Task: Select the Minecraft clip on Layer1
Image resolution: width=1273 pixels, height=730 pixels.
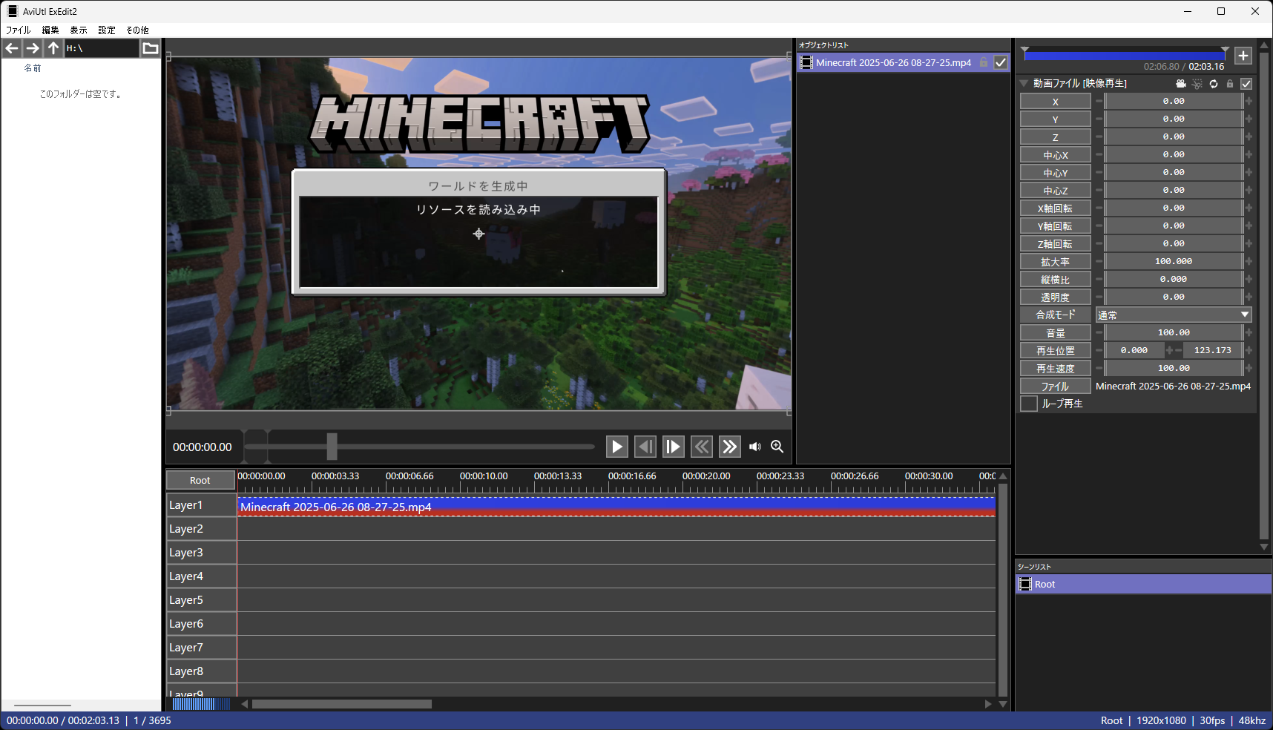Action: (x=616, y=507)
